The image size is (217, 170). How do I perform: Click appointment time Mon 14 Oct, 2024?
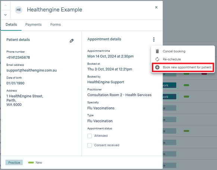pyautogui.click(x=110, y=56)
